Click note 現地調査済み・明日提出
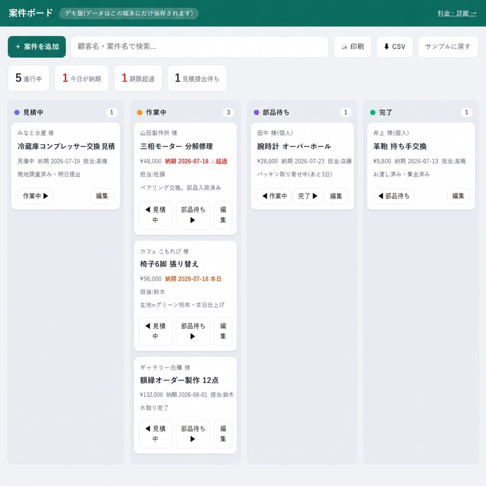The width and height of the screenshot is (486, 486). click(x=49, y=174)
